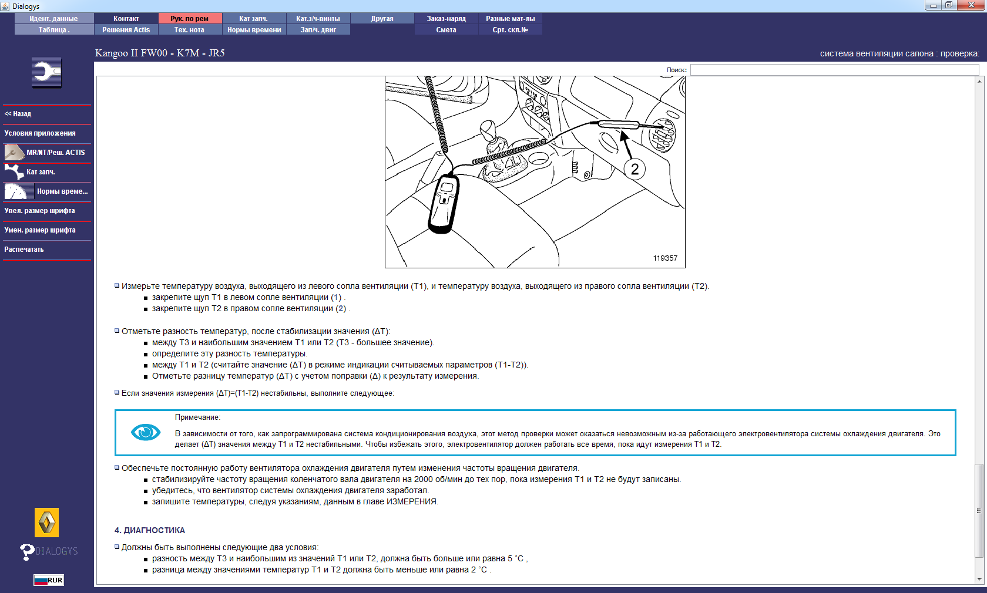Click the eye note icon
The image size is (987, 593).
(x=146, y=433)
